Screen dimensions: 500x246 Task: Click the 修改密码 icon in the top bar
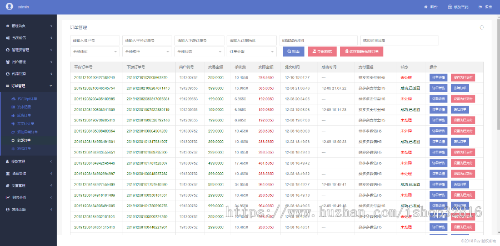click(x=449, y=7)
